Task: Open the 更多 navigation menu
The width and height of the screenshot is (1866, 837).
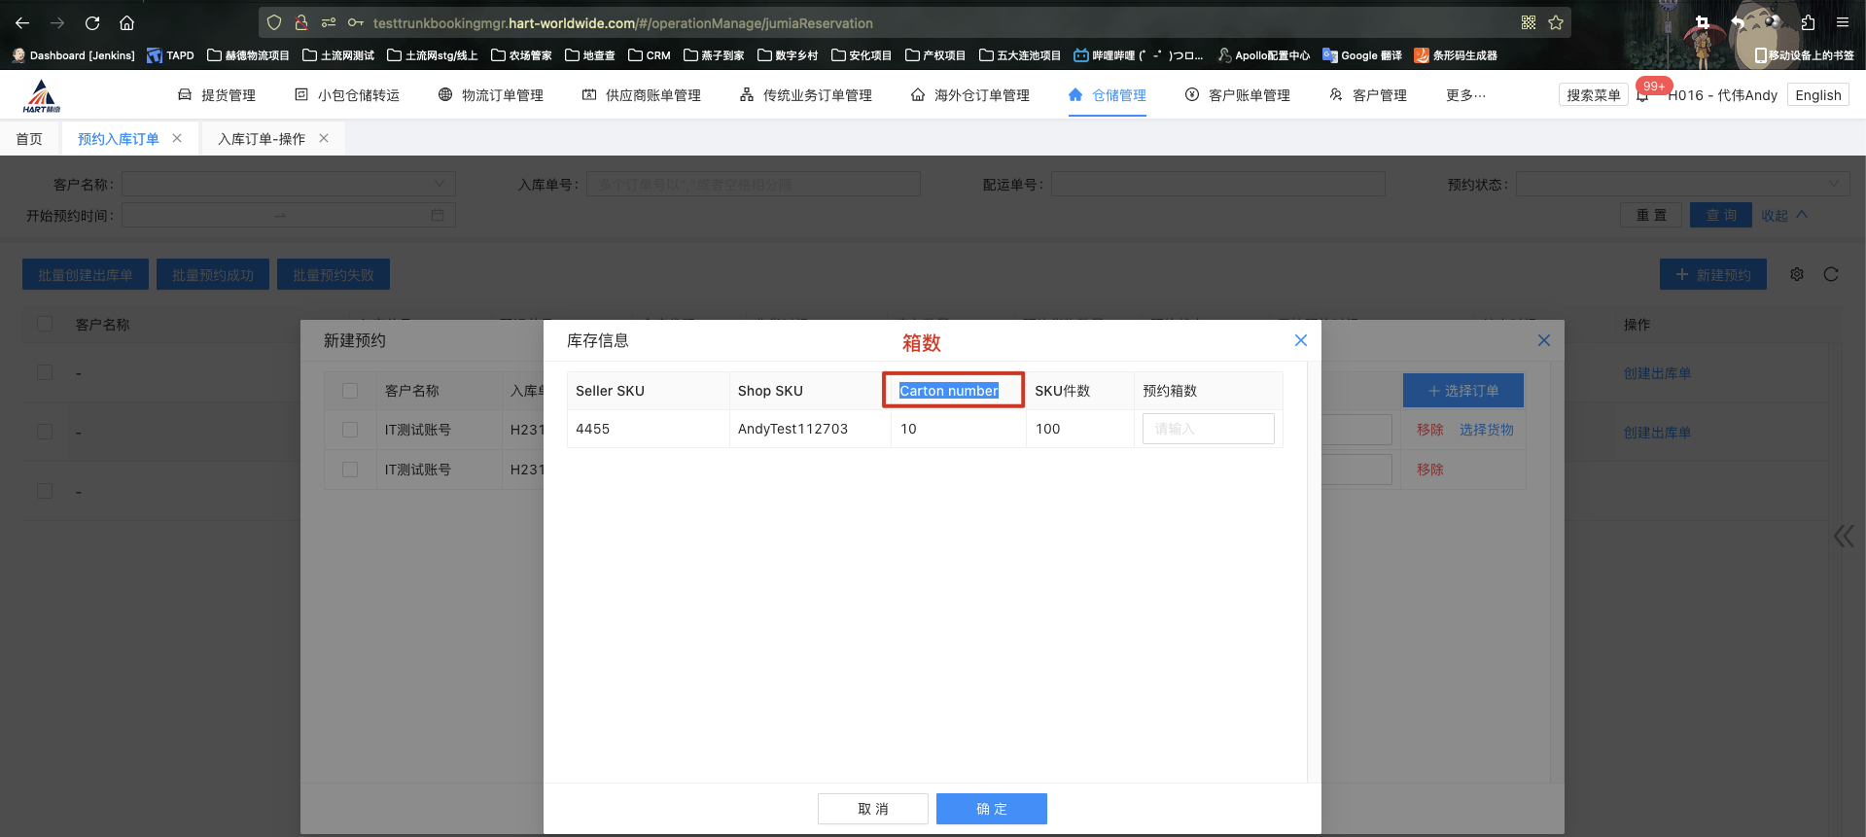Action: click(x=1465, y=95)
